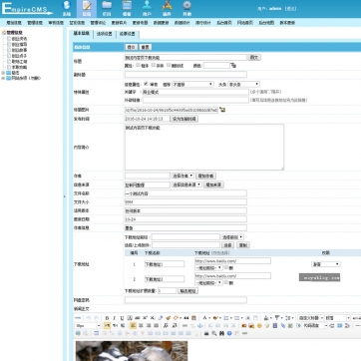
Task: Switch to the 基本信息 (basic info) tab
Action: coord(82,34)
